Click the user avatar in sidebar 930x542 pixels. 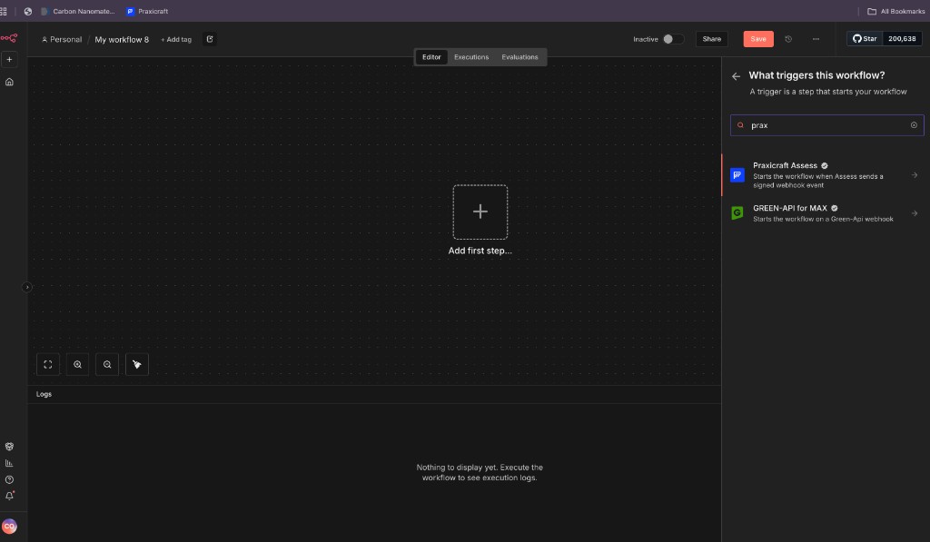click(x=9, y=526)
